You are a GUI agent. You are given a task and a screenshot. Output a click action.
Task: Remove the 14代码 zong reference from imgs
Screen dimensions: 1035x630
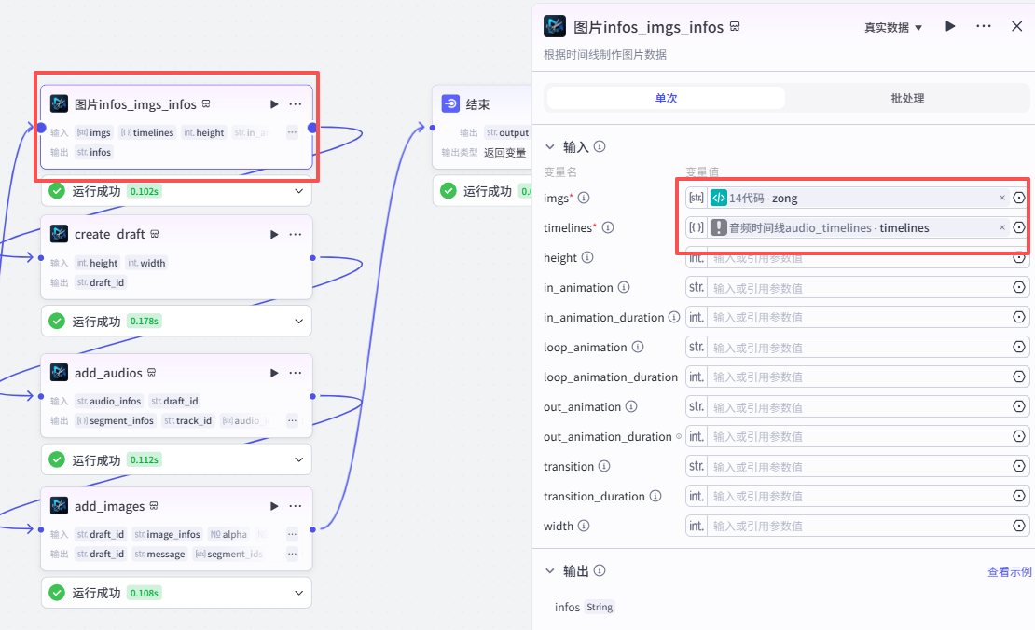click(x=1002, y=198)
